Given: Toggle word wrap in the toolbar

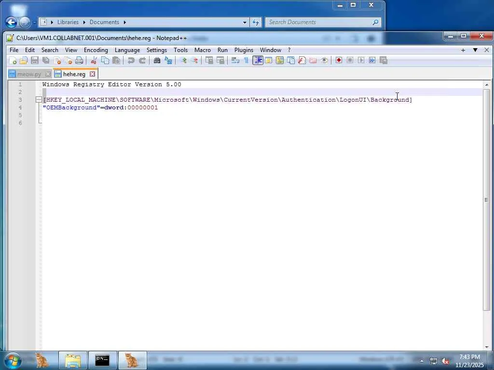Looking at the screenshot, I should [x=235, y=60].
